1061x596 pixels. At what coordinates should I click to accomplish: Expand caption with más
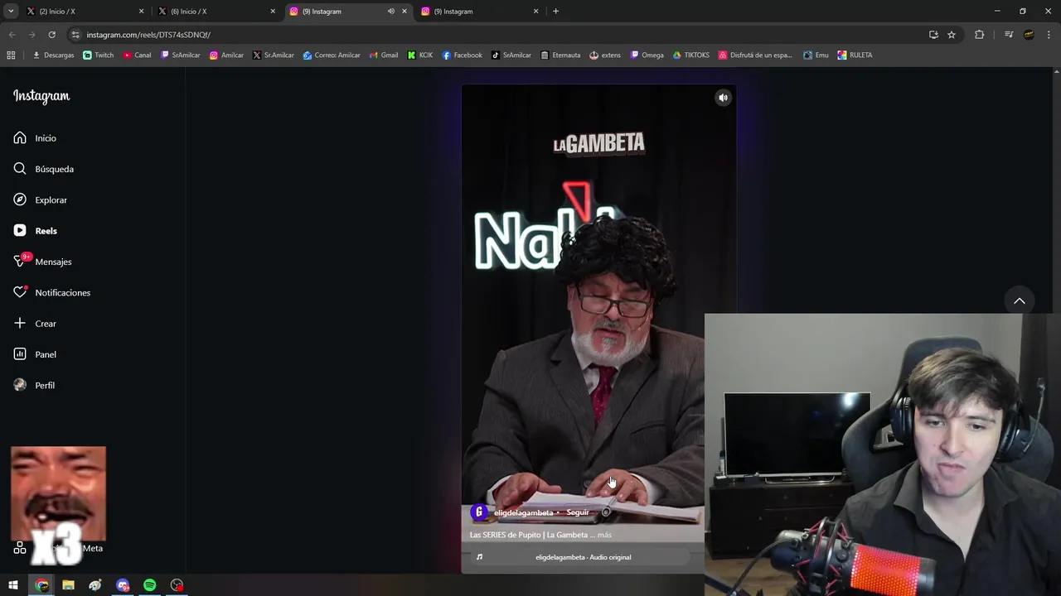(604, 535)
